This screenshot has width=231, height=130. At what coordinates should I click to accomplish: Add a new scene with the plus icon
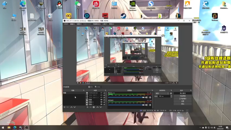point(64,107)
